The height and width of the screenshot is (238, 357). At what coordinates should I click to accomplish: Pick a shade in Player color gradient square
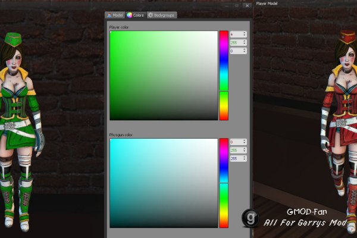pos(164,76)
